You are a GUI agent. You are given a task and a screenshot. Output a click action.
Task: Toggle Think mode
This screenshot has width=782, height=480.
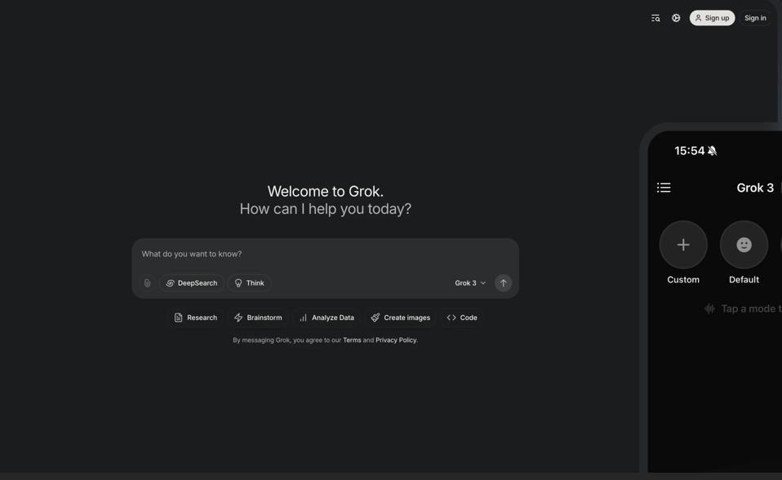coord(249,283)
